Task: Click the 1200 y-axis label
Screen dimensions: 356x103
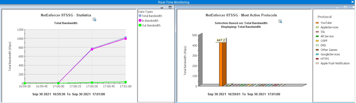Action: (x=20, y=30)
